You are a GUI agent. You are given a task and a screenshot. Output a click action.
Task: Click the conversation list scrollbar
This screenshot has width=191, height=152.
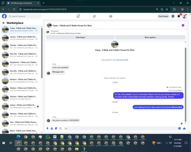42,53
